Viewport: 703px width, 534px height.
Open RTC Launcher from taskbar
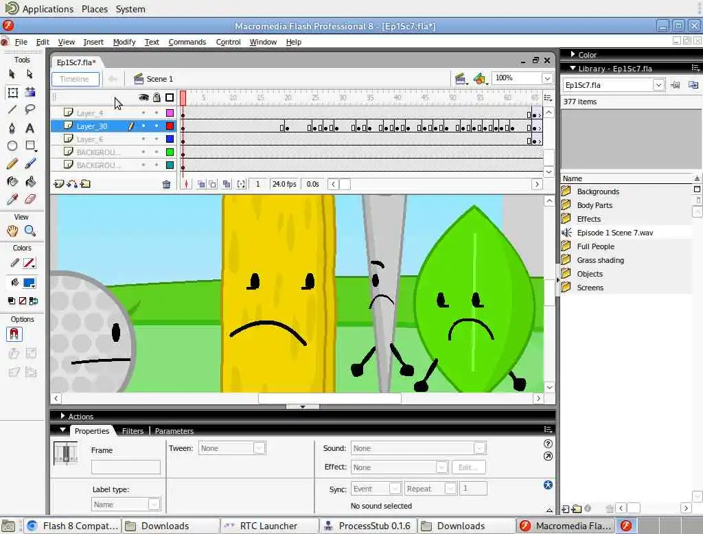point(268,526)
